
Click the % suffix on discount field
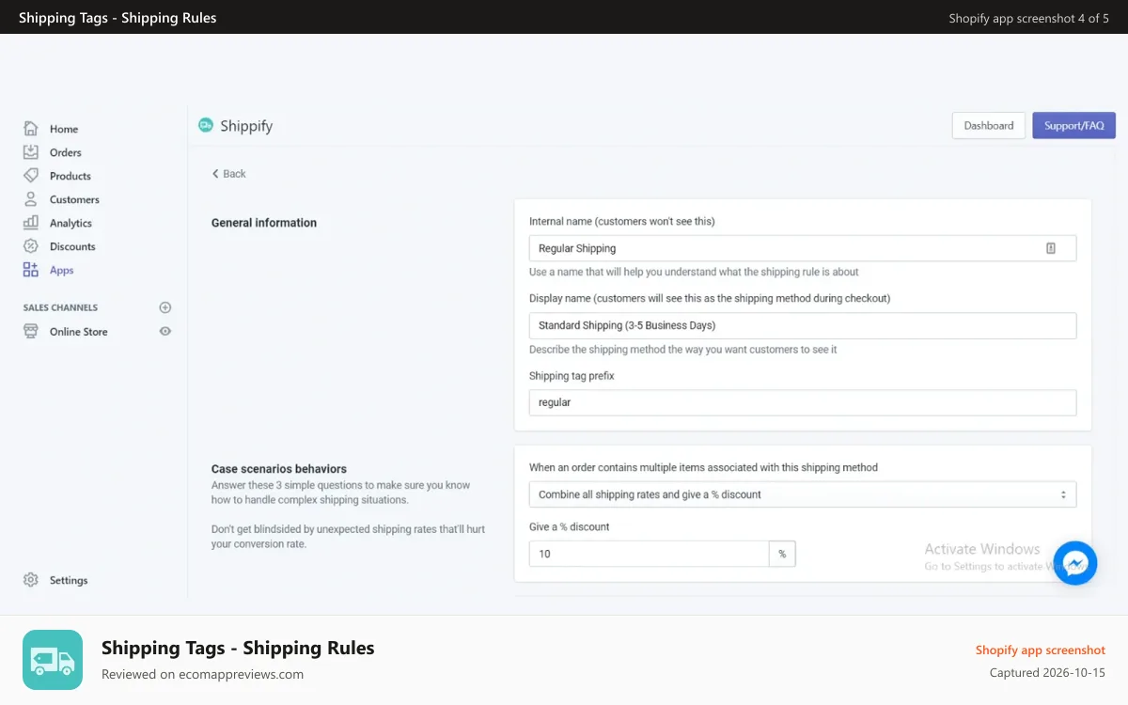(782, 554)
